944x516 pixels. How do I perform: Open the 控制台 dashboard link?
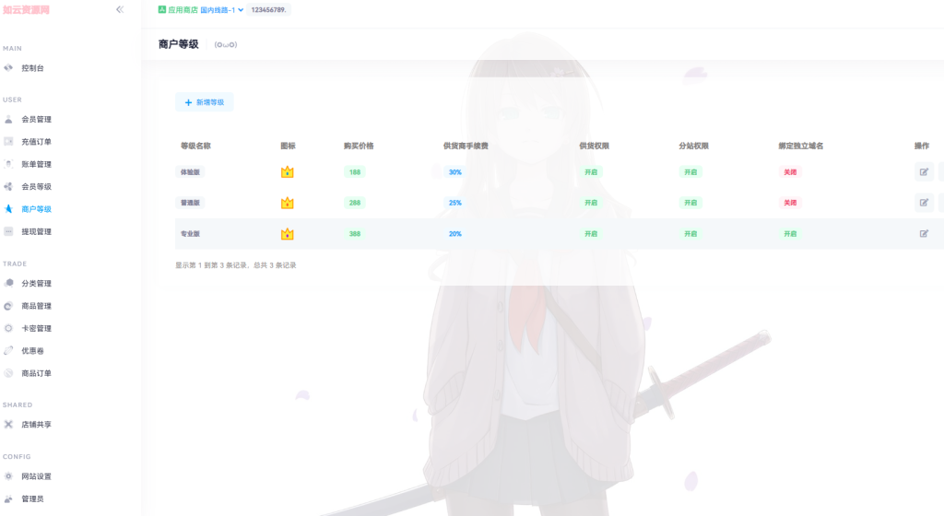click(32, 68)
